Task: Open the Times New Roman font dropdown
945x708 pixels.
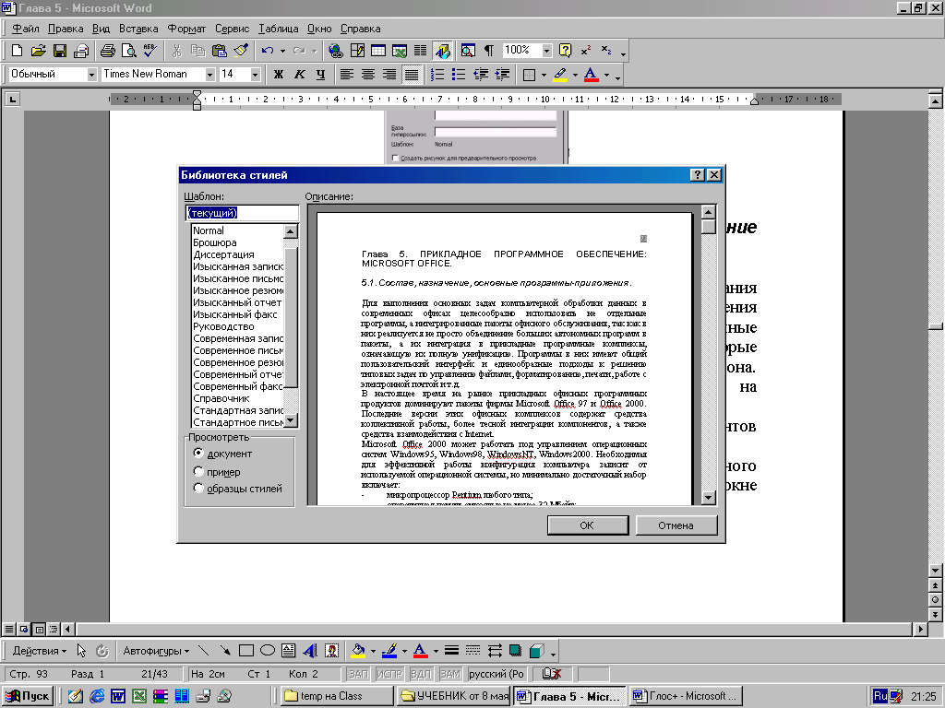Action: pos(209,74)
